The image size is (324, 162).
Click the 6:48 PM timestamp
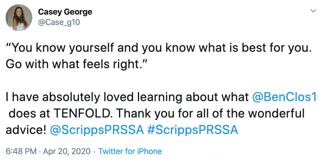tap(21, 151)
